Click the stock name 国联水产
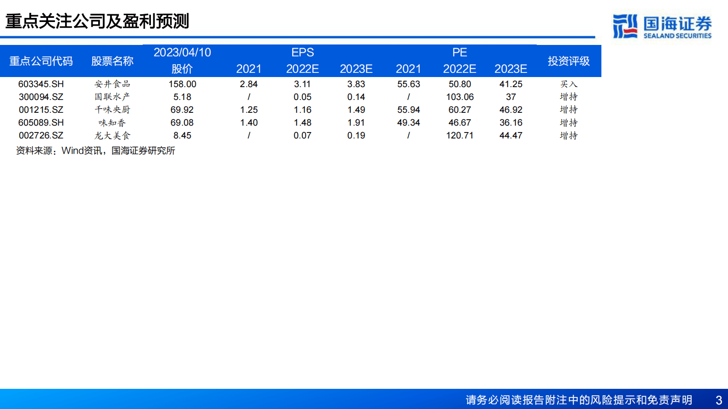Screen dimensions: 728x409 point(112,97)
